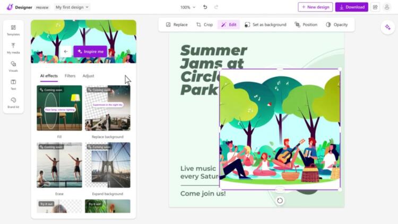
Task: Click the rotate handle below image
Action: [280, 200]
